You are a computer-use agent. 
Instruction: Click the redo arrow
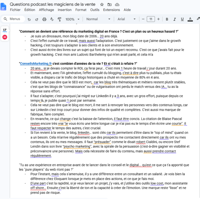[x=37, y=19]
